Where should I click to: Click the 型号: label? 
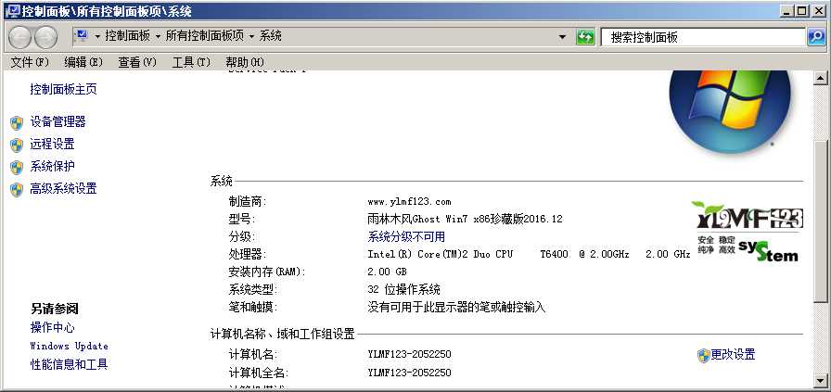click(x=242, y=220)
